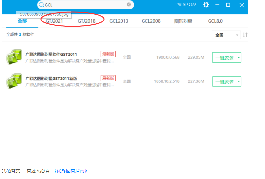Expand install options arrow for GST2011新版
Screen dimensions: 265x179
click(x=239, y=81)
